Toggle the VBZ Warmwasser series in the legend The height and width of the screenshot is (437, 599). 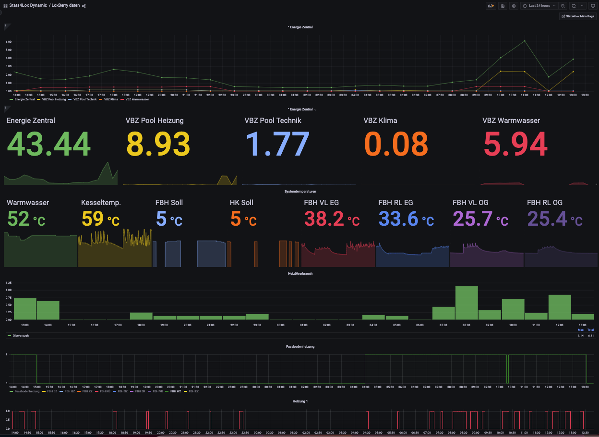(137, 99)
